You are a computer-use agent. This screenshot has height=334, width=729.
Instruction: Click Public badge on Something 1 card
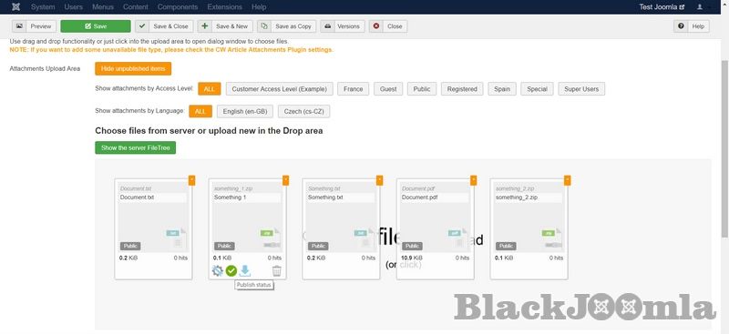tap(224, 246)
